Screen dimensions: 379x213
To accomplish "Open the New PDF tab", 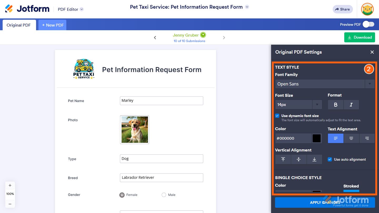I will pos(52,25).
